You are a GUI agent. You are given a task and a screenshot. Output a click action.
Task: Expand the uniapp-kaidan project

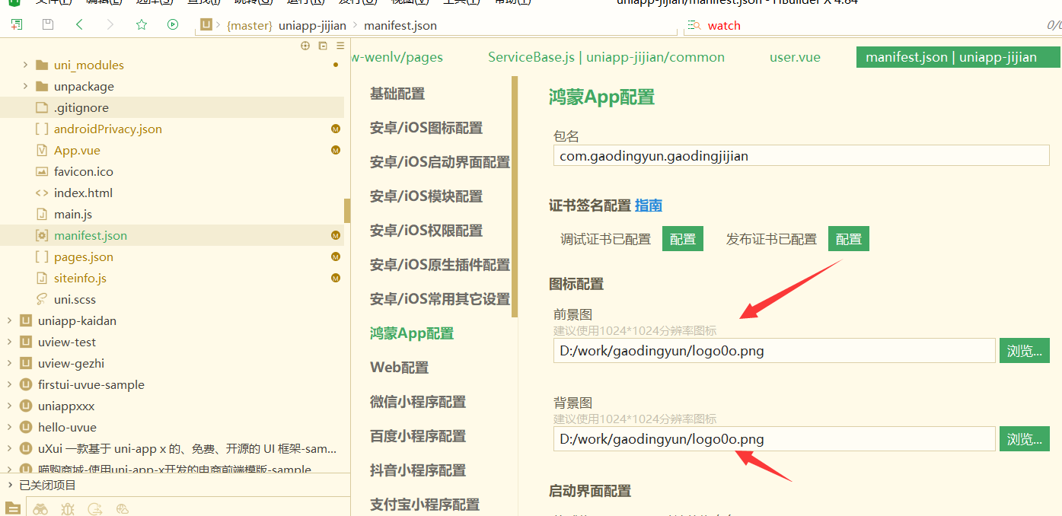coord(9,320)
